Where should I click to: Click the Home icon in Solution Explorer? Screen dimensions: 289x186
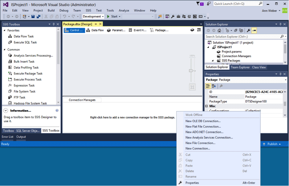pyautogui.click(x=219, y=30)
